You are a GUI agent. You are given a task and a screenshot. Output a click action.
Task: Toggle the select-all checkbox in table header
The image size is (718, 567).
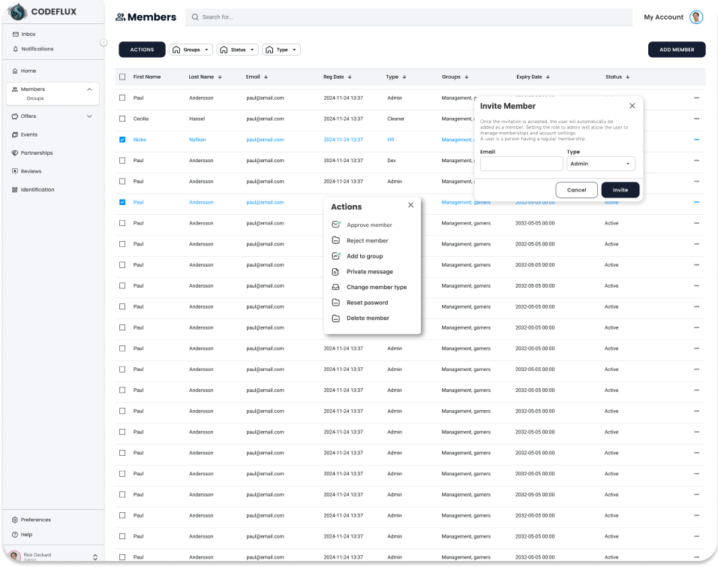pos(122,77)
